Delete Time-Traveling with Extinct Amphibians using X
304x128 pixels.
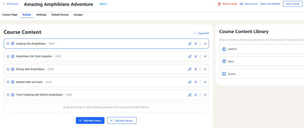click(x=196, y=95)
